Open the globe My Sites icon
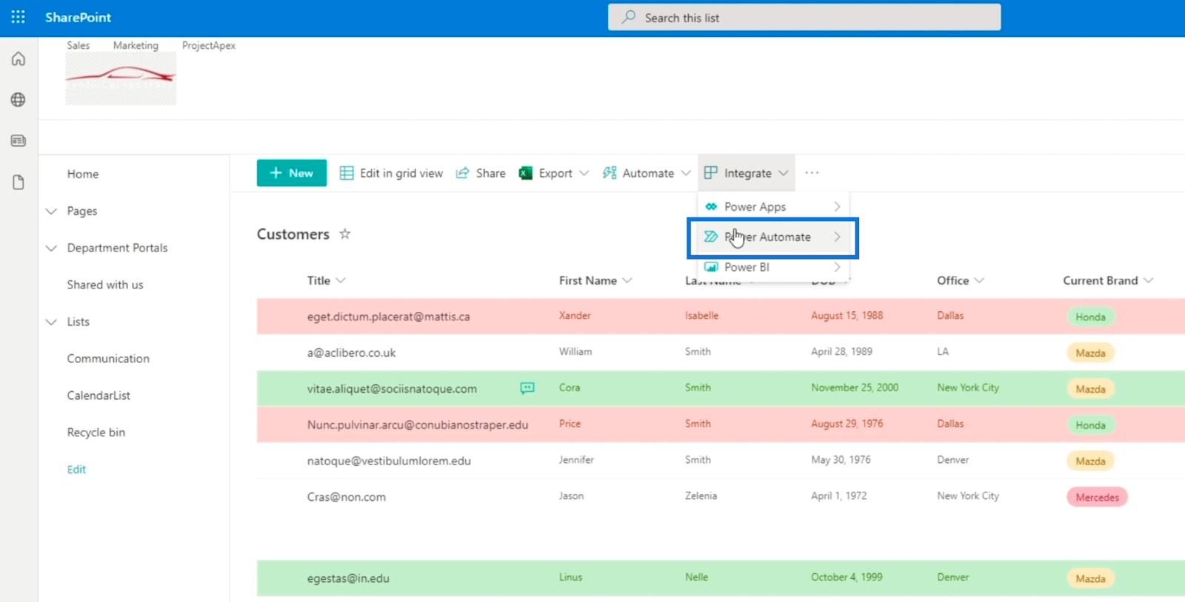1185x602 pixels. coord(19,100)
